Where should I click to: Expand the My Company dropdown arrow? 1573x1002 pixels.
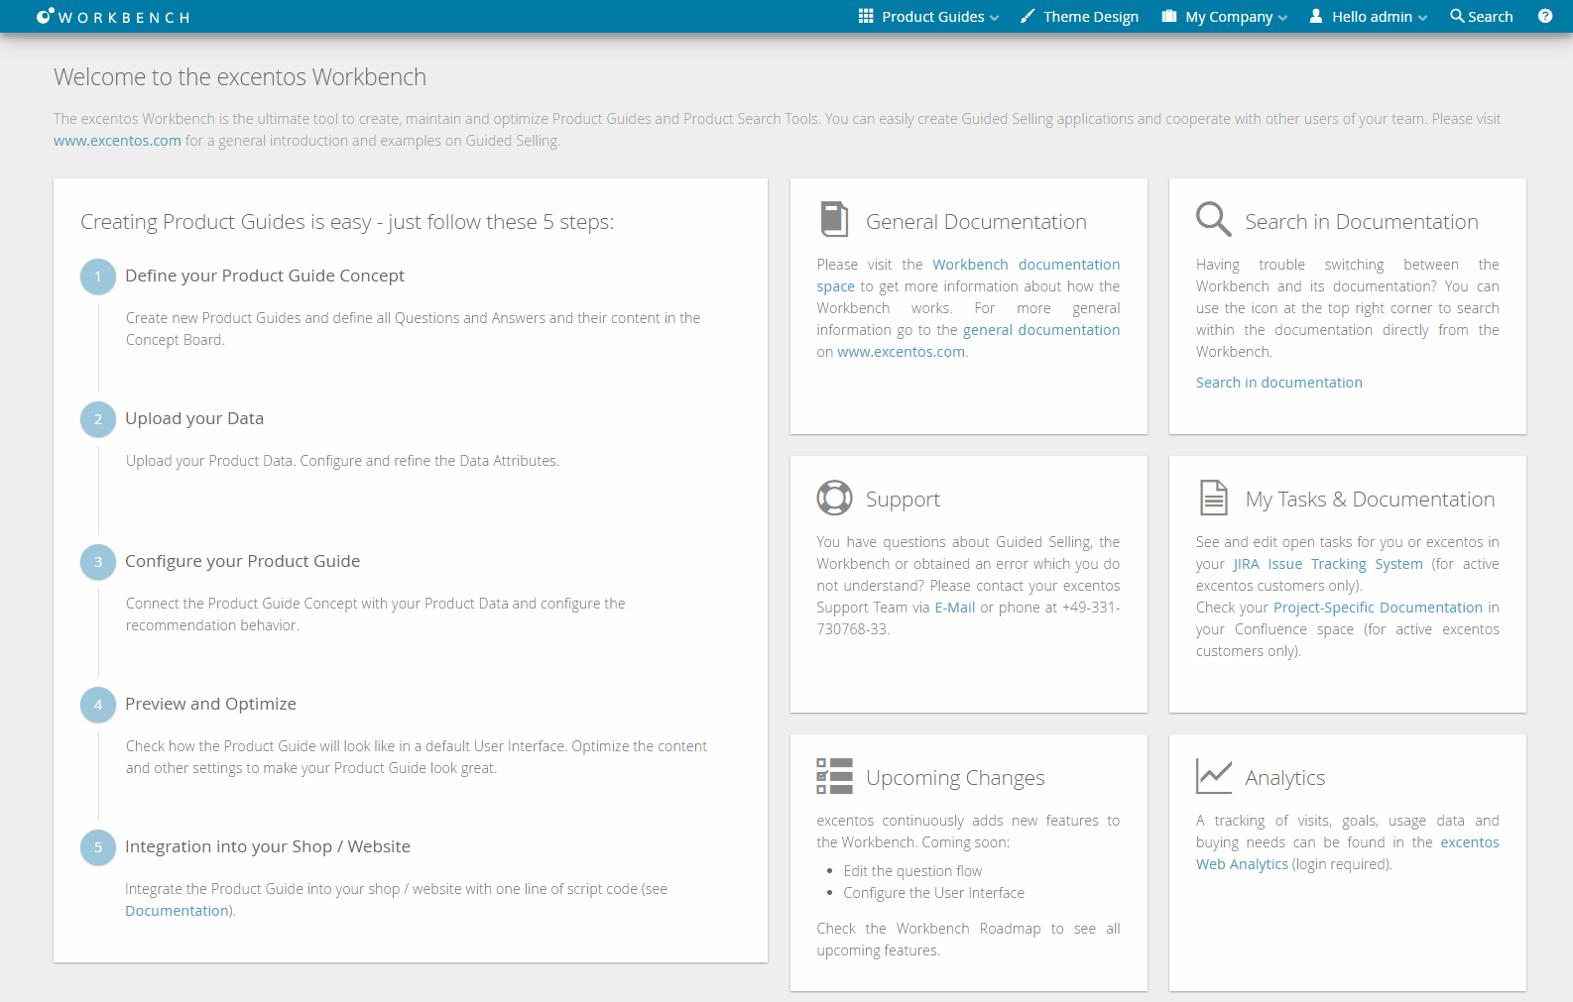click(x=1282, y=18)
